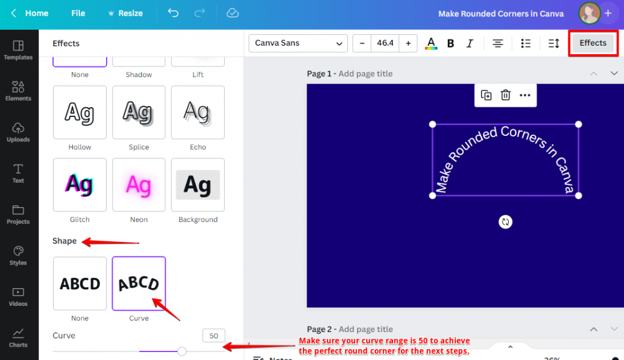Delete the selected text box
This screenshot has height=360, width=624.
click(x=506, y=95)
